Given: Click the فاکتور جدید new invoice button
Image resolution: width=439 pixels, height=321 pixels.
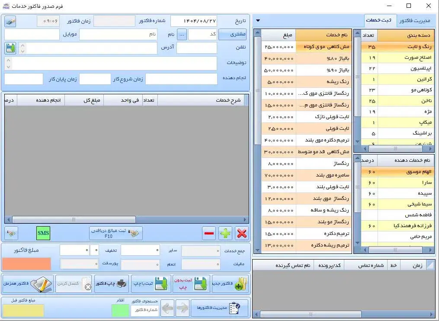Looking at the screenshot, I should [230, 284].
